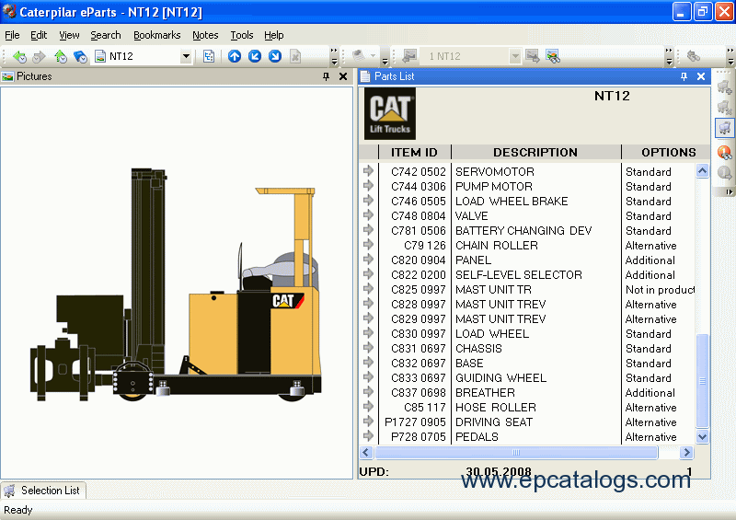
Task: Click the blue up arrow toolbar button
Action: (x=235, y=56)
